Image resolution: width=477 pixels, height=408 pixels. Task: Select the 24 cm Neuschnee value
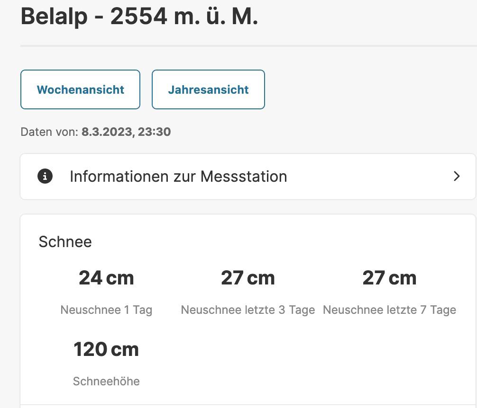coord(106,278)
